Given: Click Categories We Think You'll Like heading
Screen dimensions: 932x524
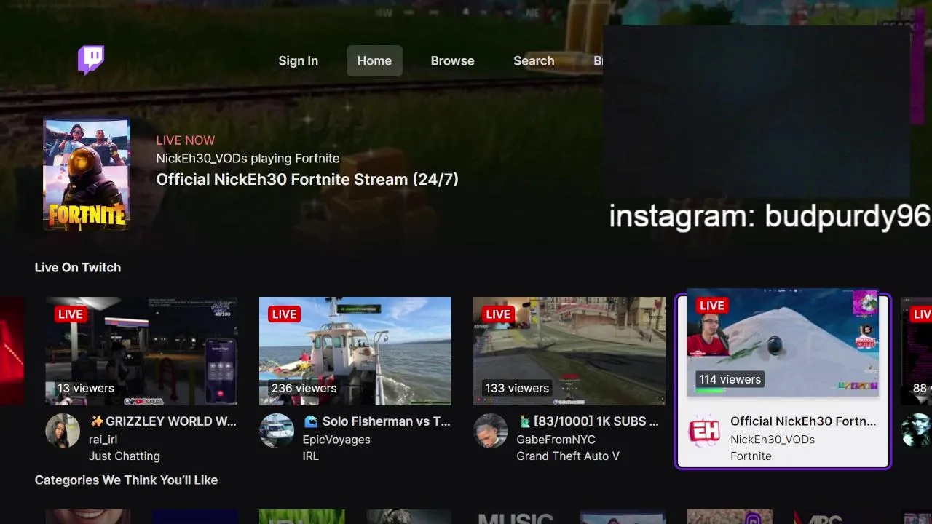Looking at the screenshot, I should pyautogui.click(x=126, y=480).
